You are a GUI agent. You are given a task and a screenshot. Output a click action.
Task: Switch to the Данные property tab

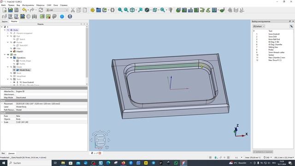tap(11, 154)
